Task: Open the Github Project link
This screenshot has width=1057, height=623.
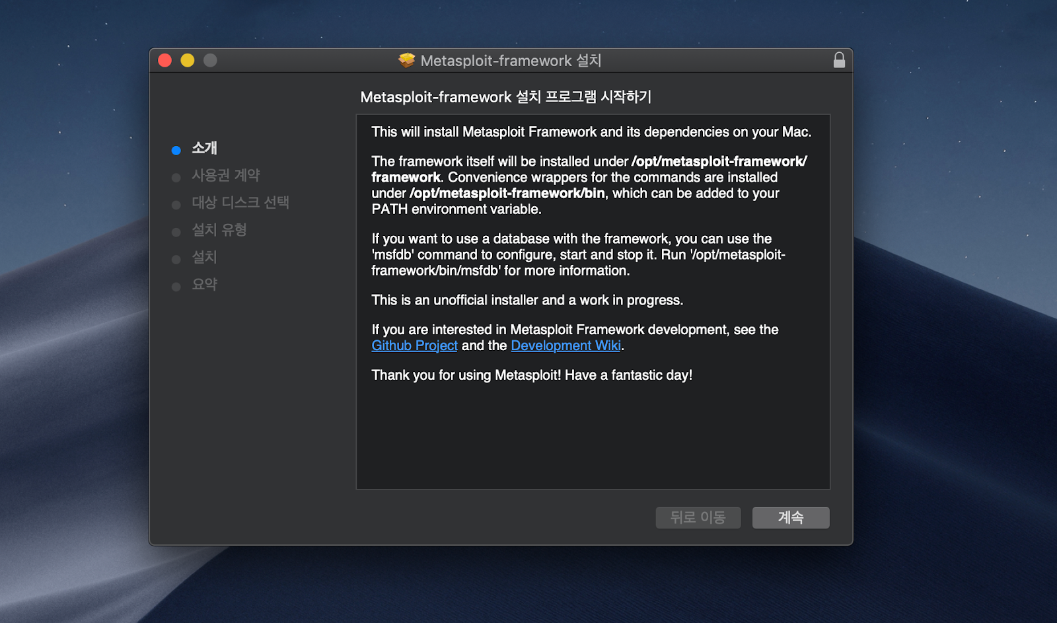Action: (414, 346)
